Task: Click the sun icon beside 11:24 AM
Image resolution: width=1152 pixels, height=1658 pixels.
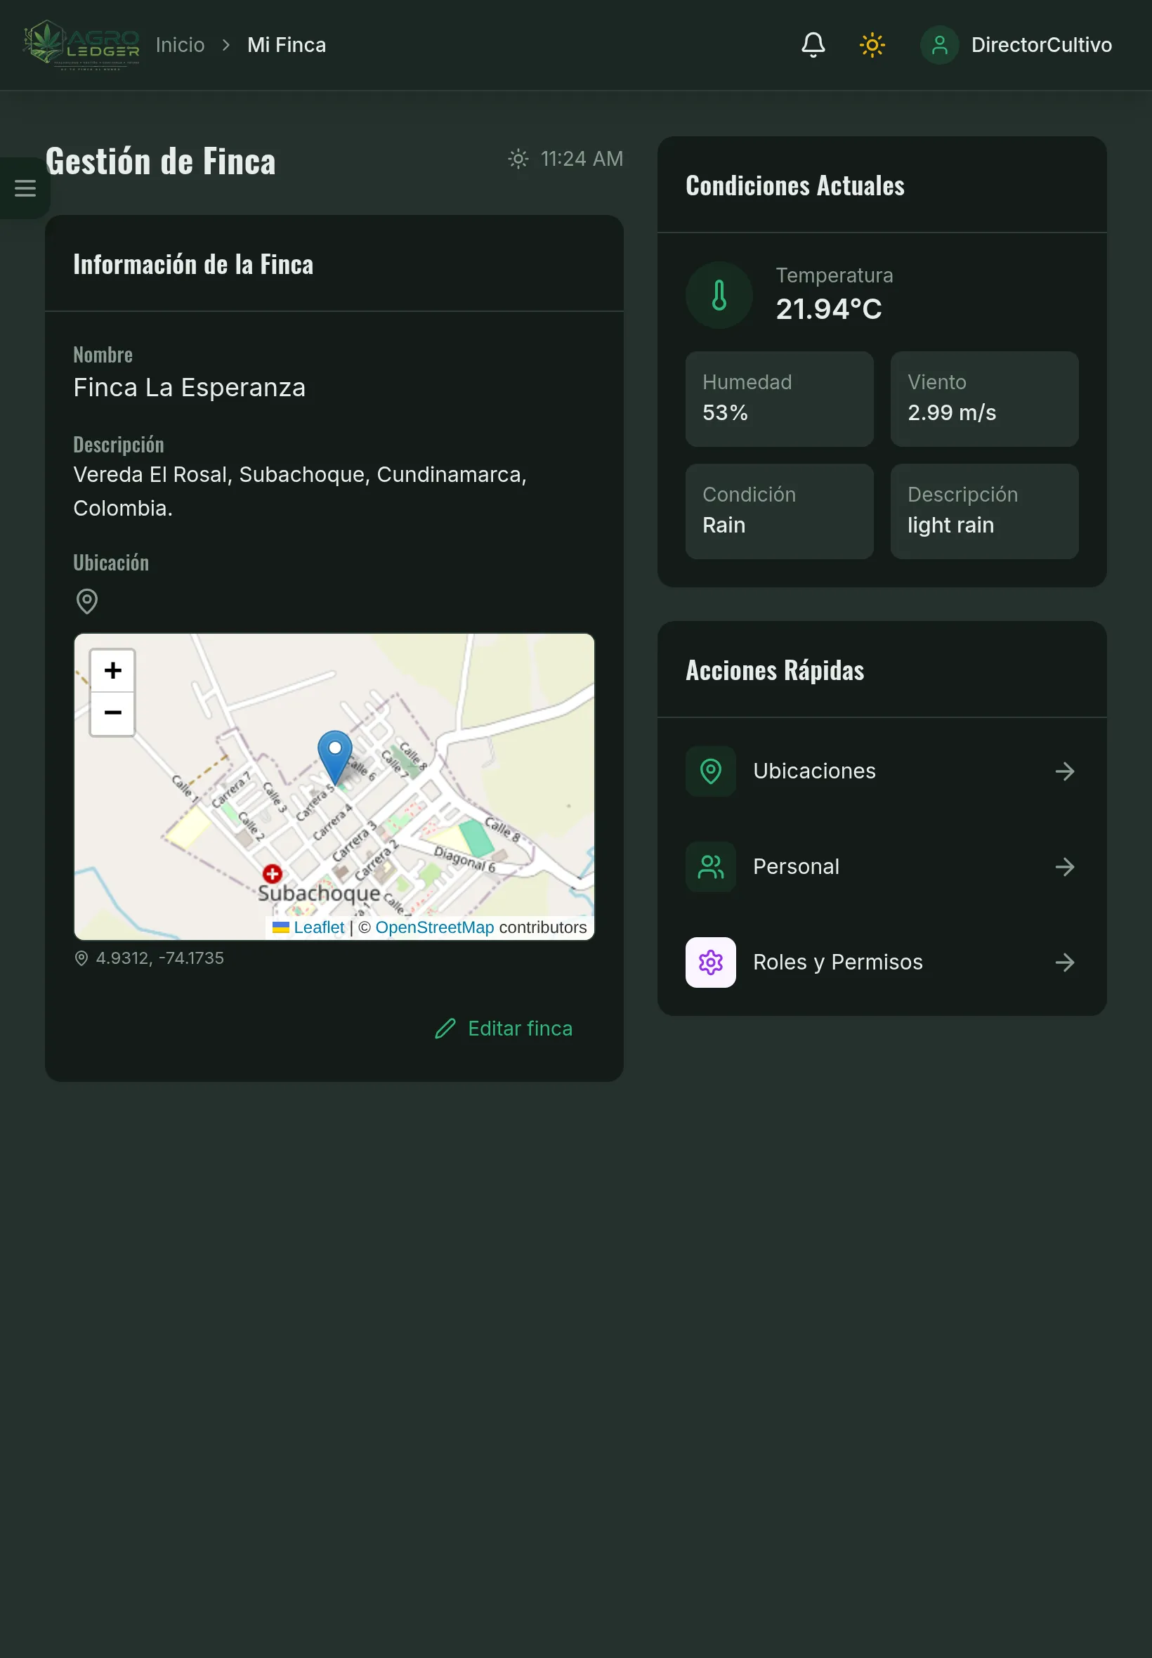Action: tap(518, 159)
